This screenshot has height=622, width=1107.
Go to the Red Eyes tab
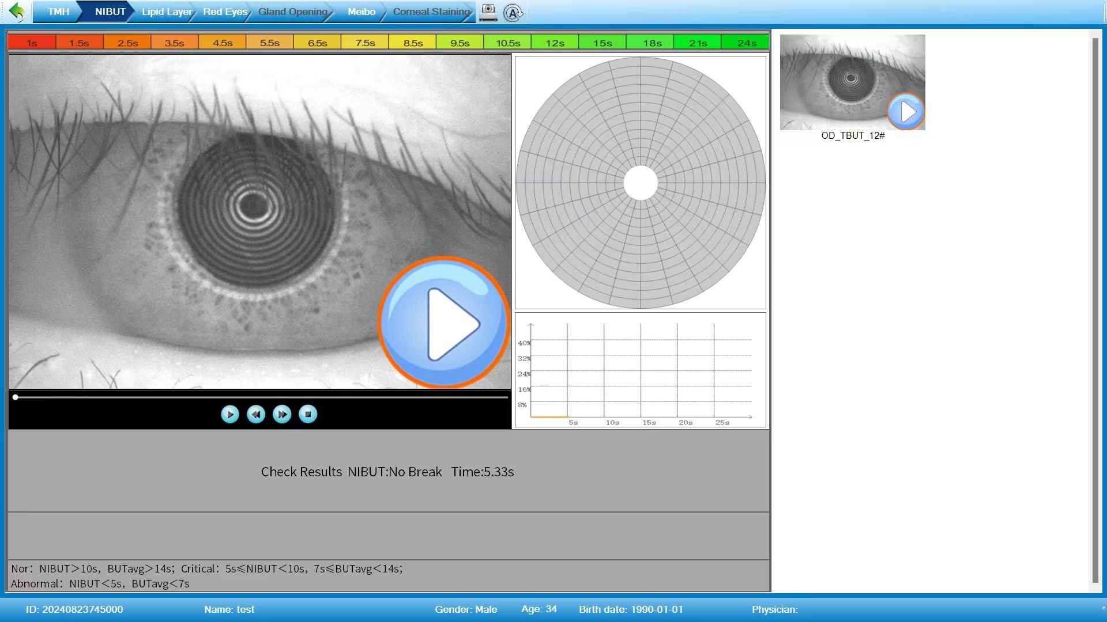(x=225, y=12)
